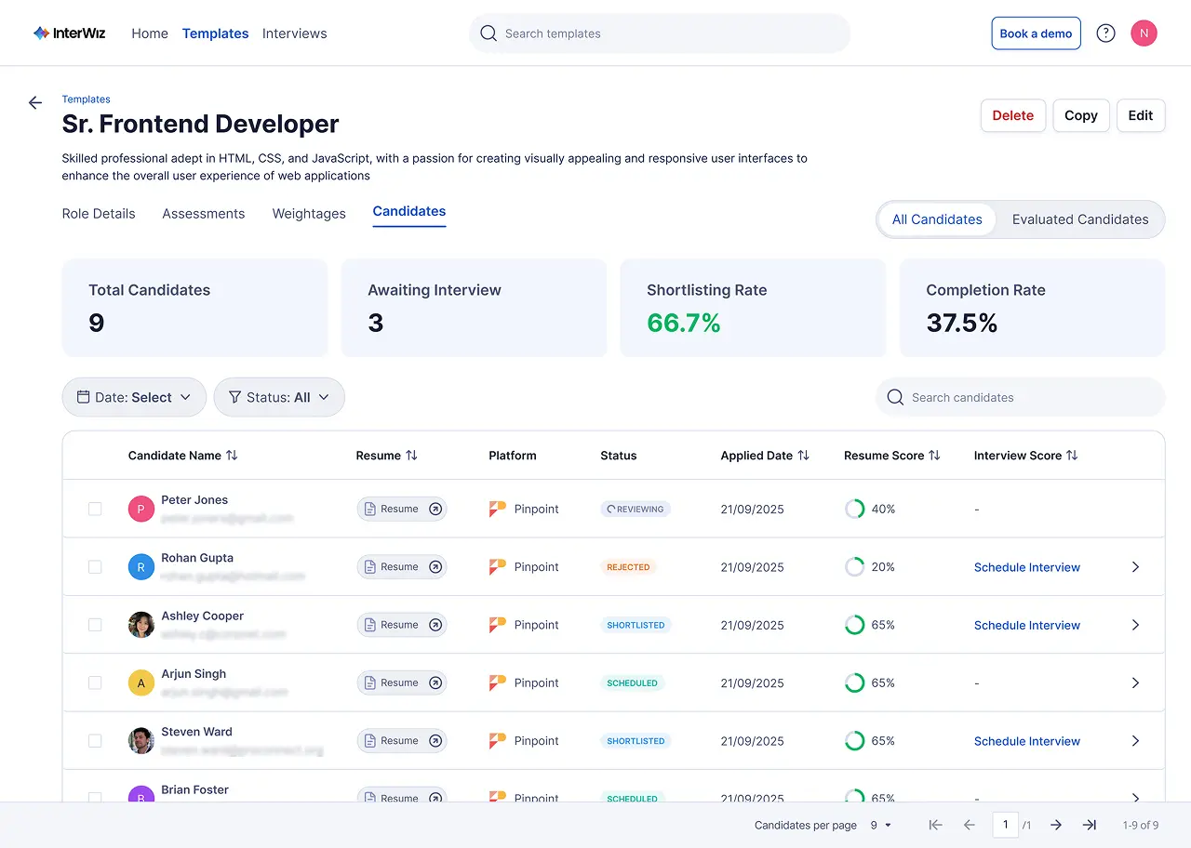Click the profile avatar in the top-right corner
This screenshot has height=848, width=1191.
[x=1144, y=33]
